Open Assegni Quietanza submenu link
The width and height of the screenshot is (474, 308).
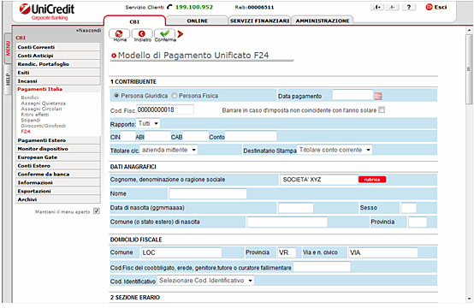[x=43, y=103]
